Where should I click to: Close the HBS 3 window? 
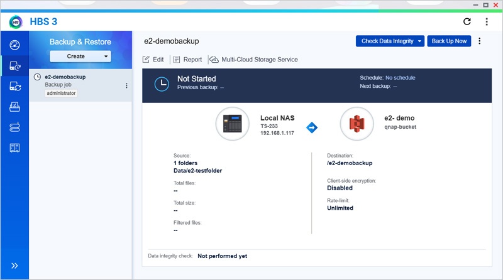point(496,5)
